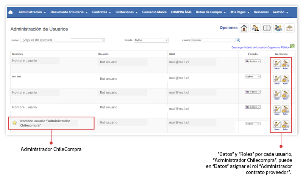This screenshot has width=303, height=180.
Task: Open the Mis Pagos menu
Action: pos(240,12)
